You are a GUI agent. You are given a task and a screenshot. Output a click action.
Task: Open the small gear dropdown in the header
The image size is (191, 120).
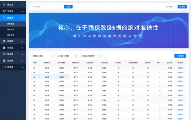tap(171, 7)
